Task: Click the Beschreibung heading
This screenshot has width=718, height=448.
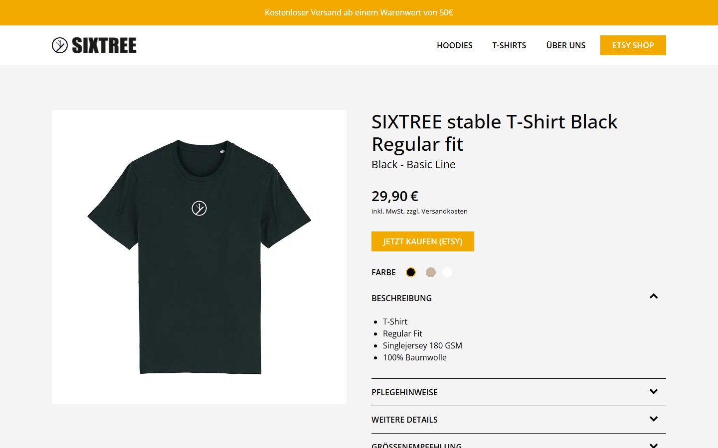Action: point(401,298)
